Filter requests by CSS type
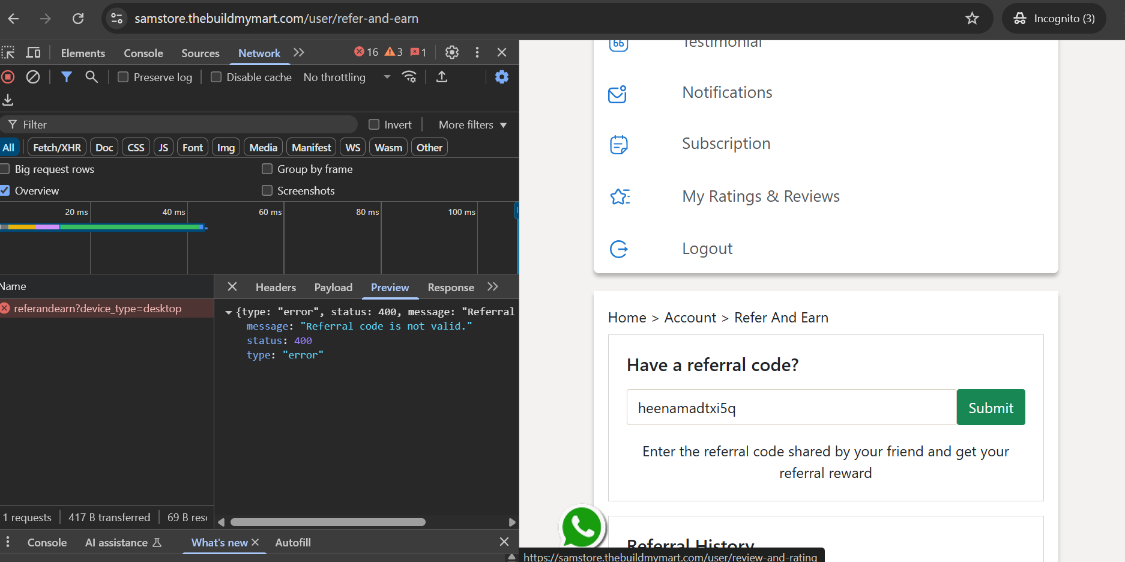Viewport: 1125px width, 562px height. [136, 148]
